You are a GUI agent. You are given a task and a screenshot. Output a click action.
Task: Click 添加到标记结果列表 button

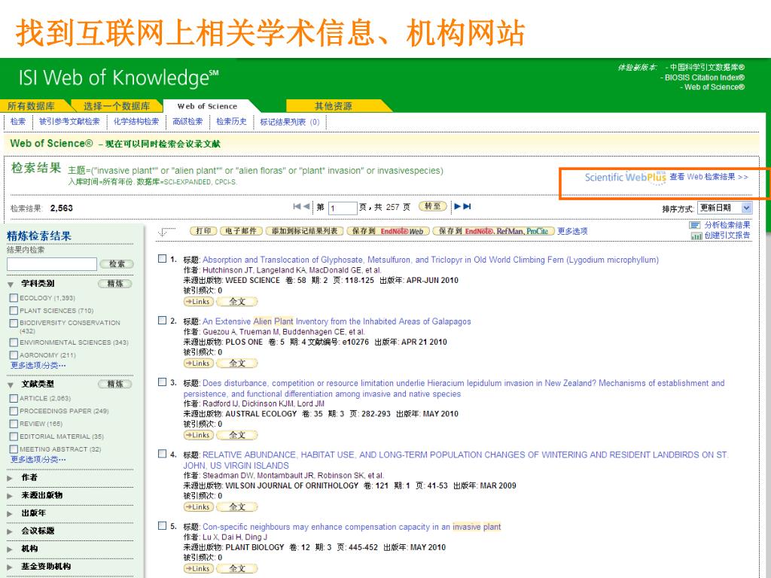[304, 231]
